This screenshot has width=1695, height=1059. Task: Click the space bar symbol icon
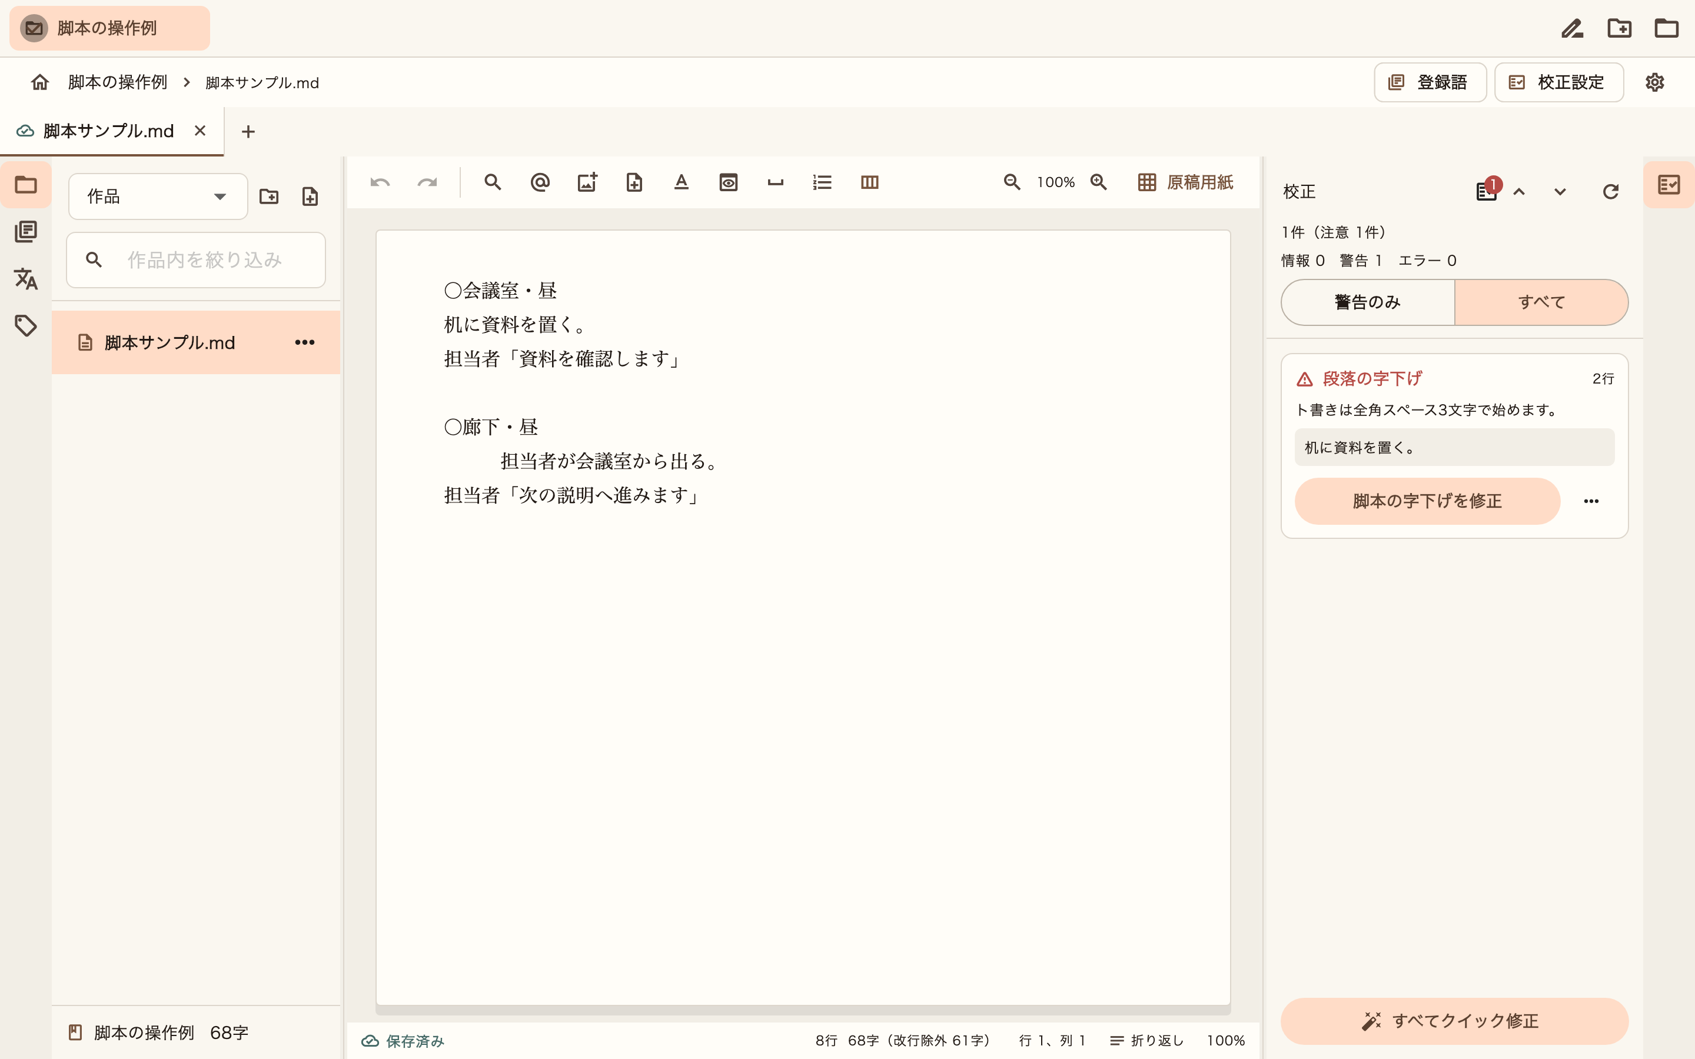775,183
